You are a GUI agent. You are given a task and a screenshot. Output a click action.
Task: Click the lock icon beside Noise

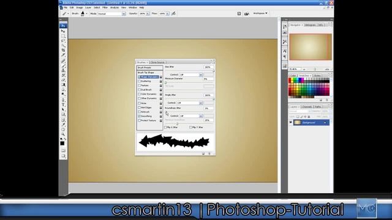pos(160,103)
